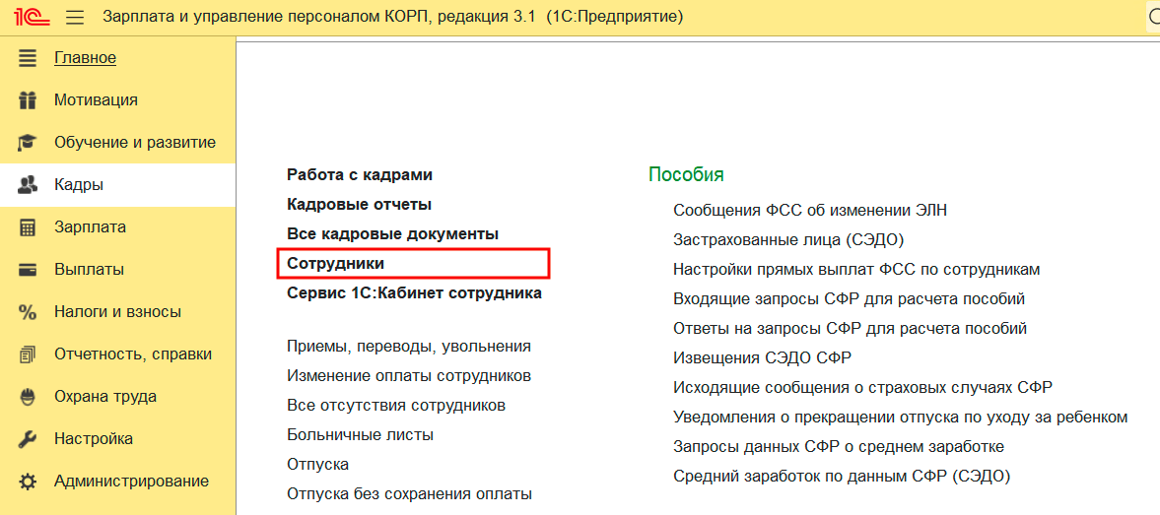1160x515 pixels.
Task: Open the Главное section
Action: pyautogui.click(x=85, y=57)
